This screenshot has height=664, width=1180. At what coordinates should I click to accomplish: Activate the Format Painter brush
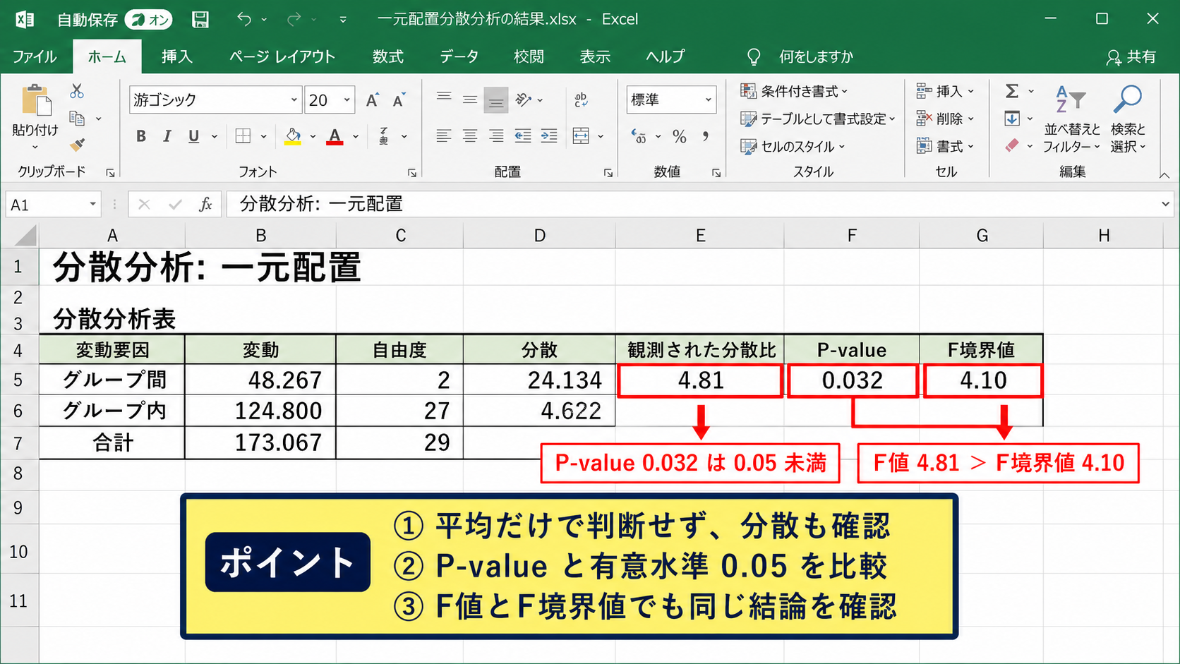click(77, 145)
